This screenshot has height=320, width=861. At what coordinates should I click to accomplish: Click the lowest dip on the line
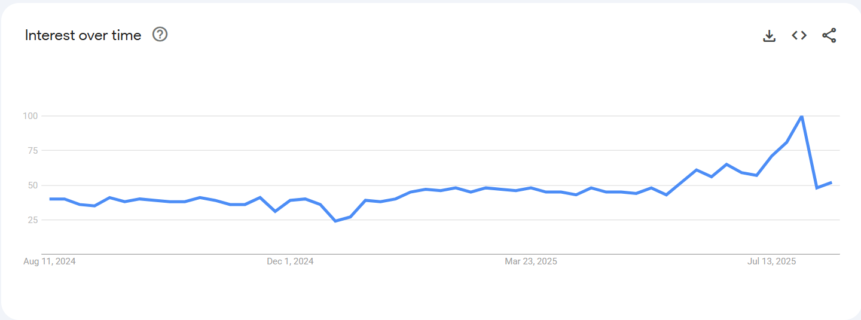pos(335,221)
